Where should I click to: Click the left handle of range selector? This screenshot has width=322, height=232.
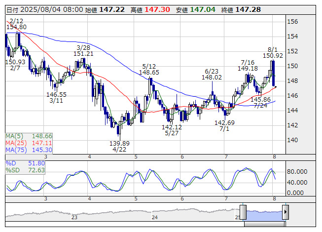tap(243, 211)
